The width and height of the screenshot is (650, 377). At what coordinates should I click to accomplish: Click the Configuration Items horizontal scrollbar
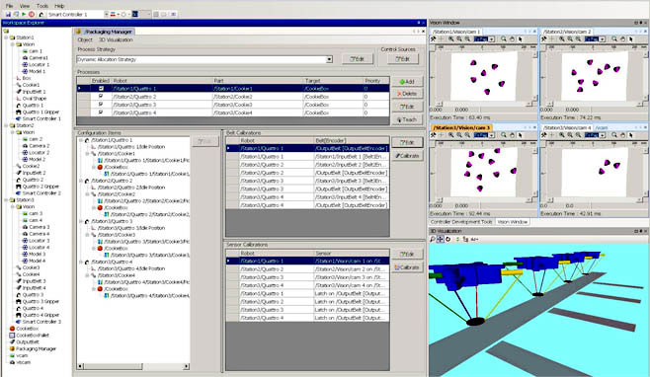tap(133, 366)
